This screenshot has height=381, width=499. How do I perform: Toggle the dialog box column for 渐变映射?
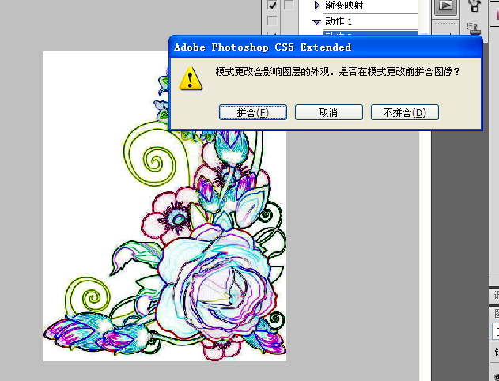pos(289,5)
